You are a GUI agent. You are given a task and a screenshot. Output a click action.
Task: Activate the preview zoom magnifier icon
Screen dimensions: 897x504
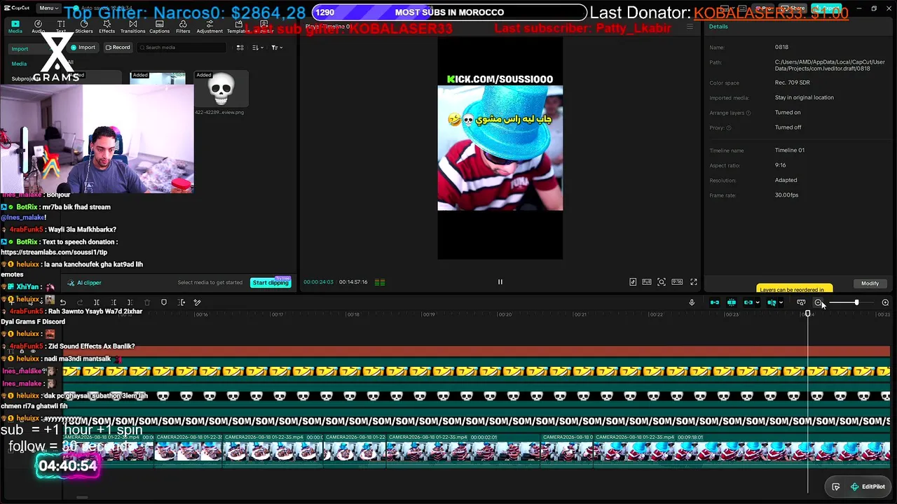[662, 282]
